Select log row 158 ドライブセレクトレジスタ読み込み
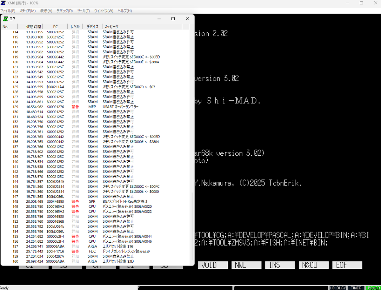 (x=95, y=251)
